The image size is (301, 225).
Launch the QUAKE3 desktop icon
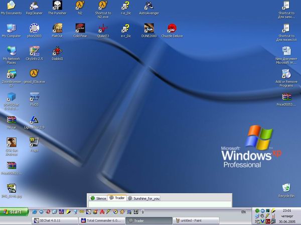pos(103,30)
